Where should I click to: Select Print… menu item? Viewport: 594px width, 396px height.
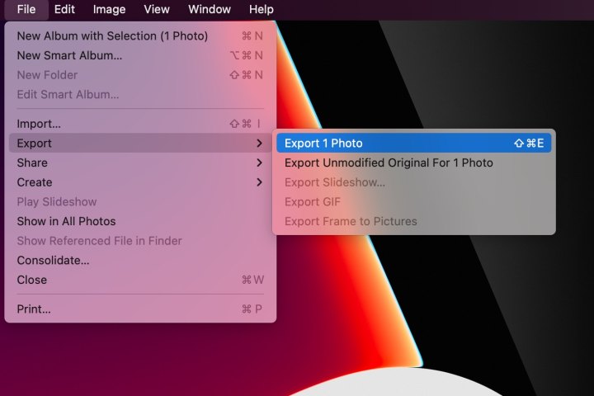[34, 309]
